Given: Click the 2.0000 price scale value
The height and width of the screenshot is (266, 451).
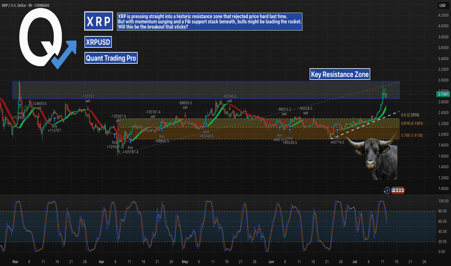Looking at the screenshot, I should [443, 134].
